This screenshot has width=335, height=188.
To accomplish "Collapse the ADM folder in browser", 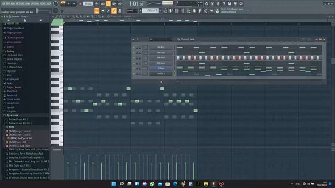I will pyautogui.click(x=12, y=127).
